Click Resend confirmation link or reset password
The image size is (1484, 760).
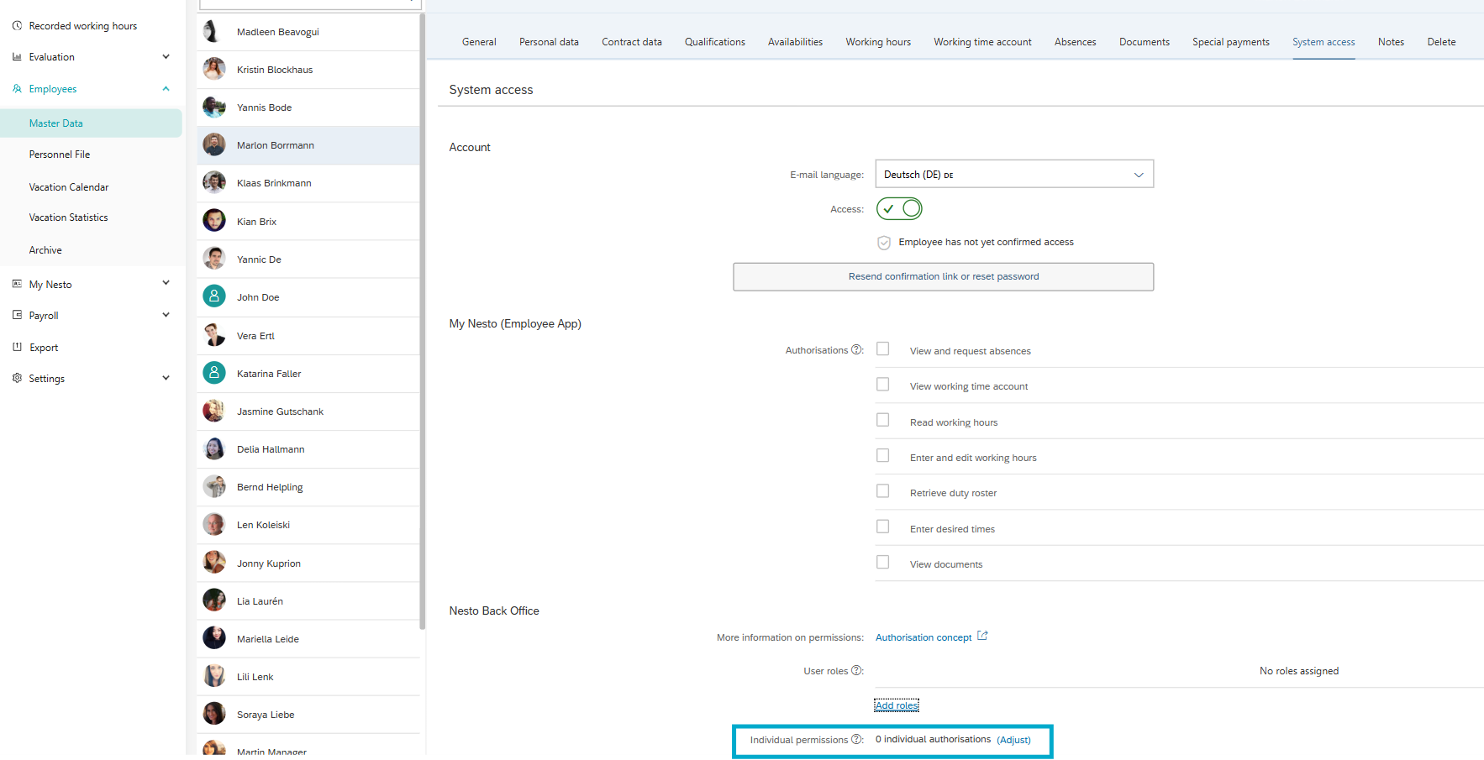click(x=943, y=277)
